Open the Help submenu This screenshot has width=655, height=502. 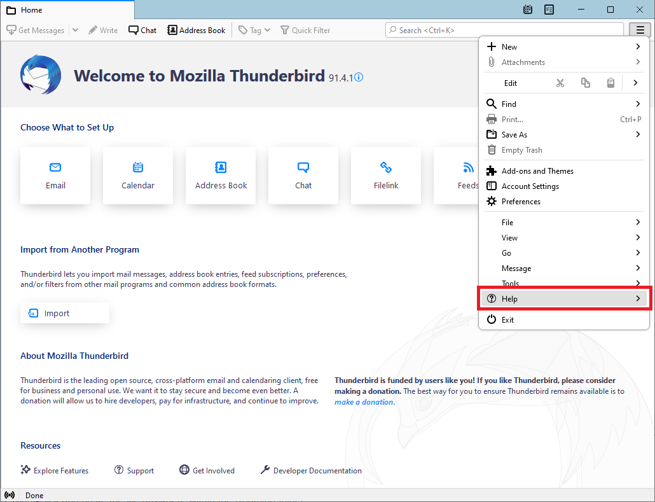[x=563, y=298]
